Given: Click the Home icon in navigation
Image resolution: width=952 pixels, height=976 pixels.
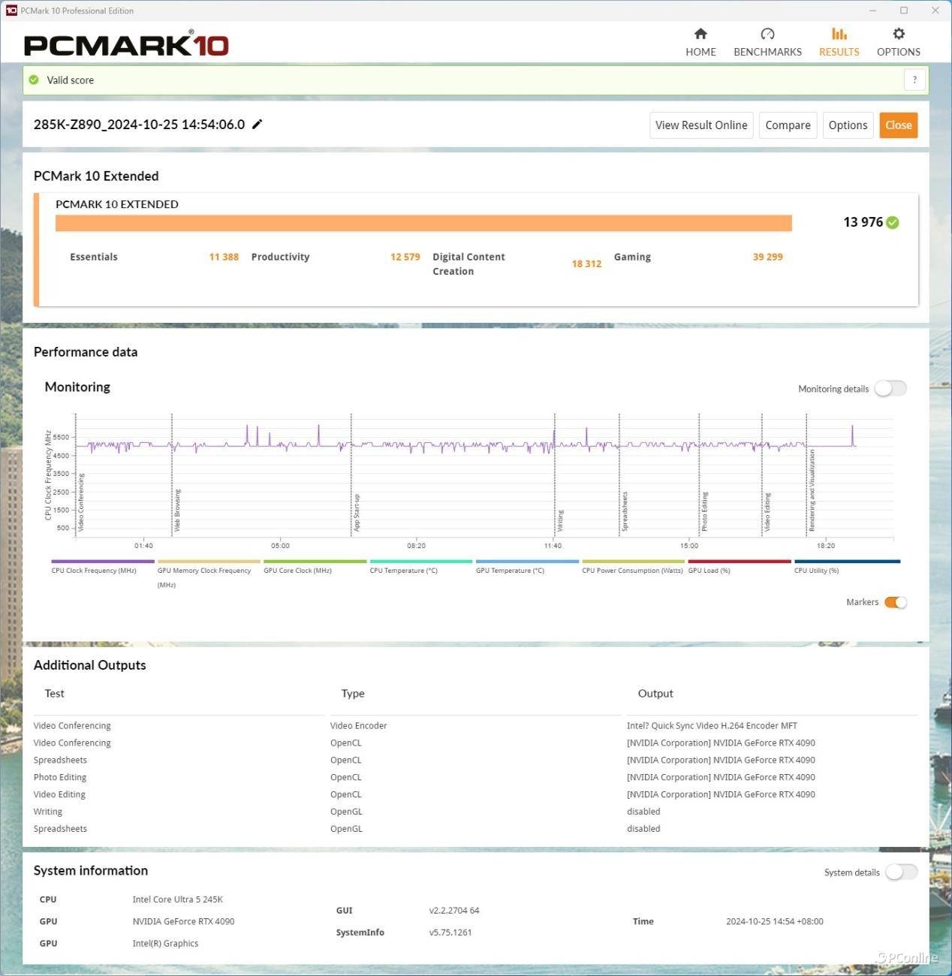Looking at the screenshot, I should pos(700,35).
